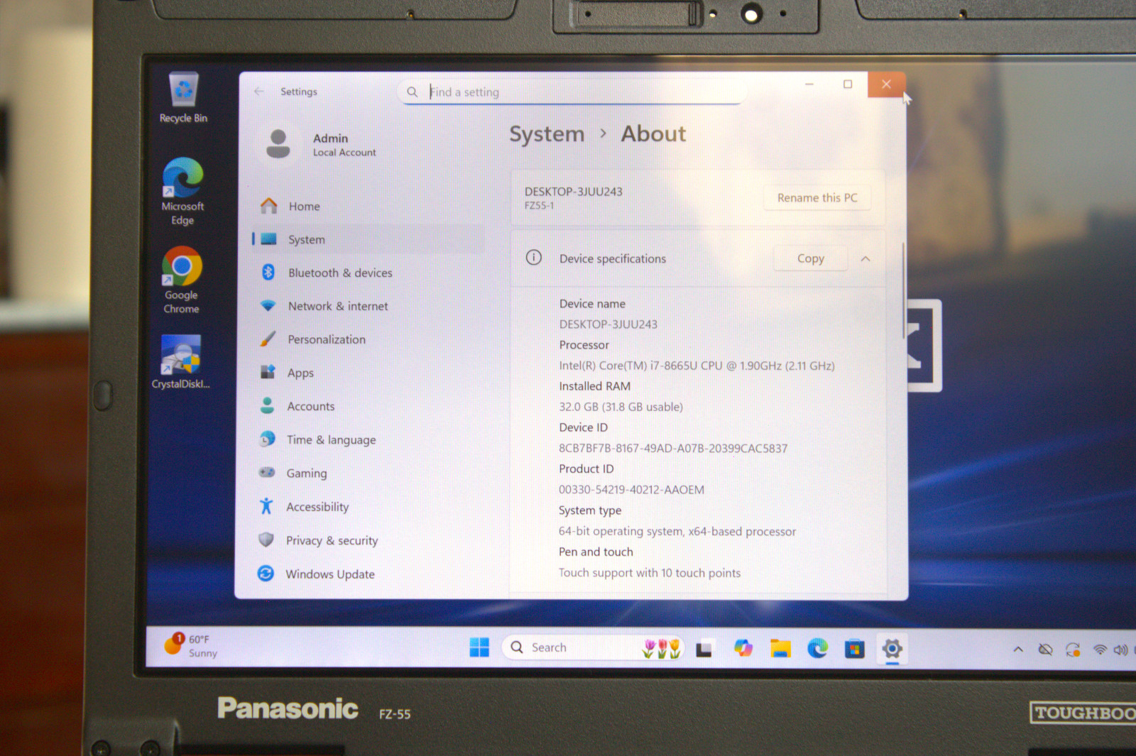Screen dimensions: 1136x756
Task: Open Task View on the taskbar
Action: pos(704,649)
